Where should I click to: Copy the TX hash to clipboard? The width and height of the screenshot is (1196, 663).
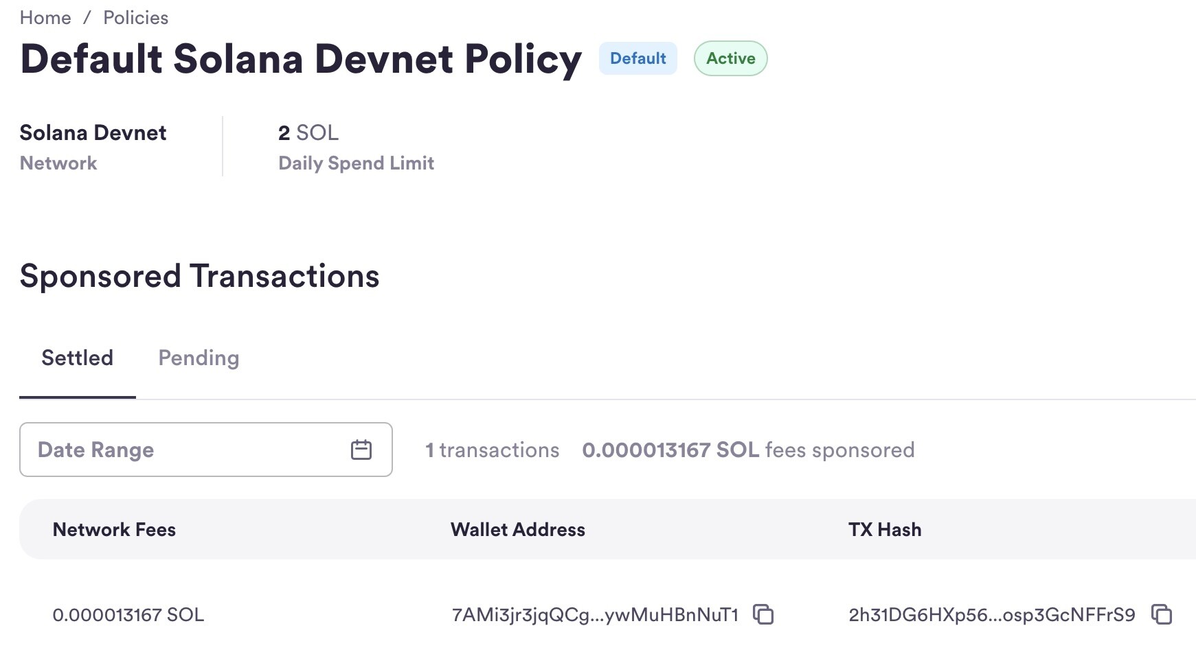point(1162,614)
